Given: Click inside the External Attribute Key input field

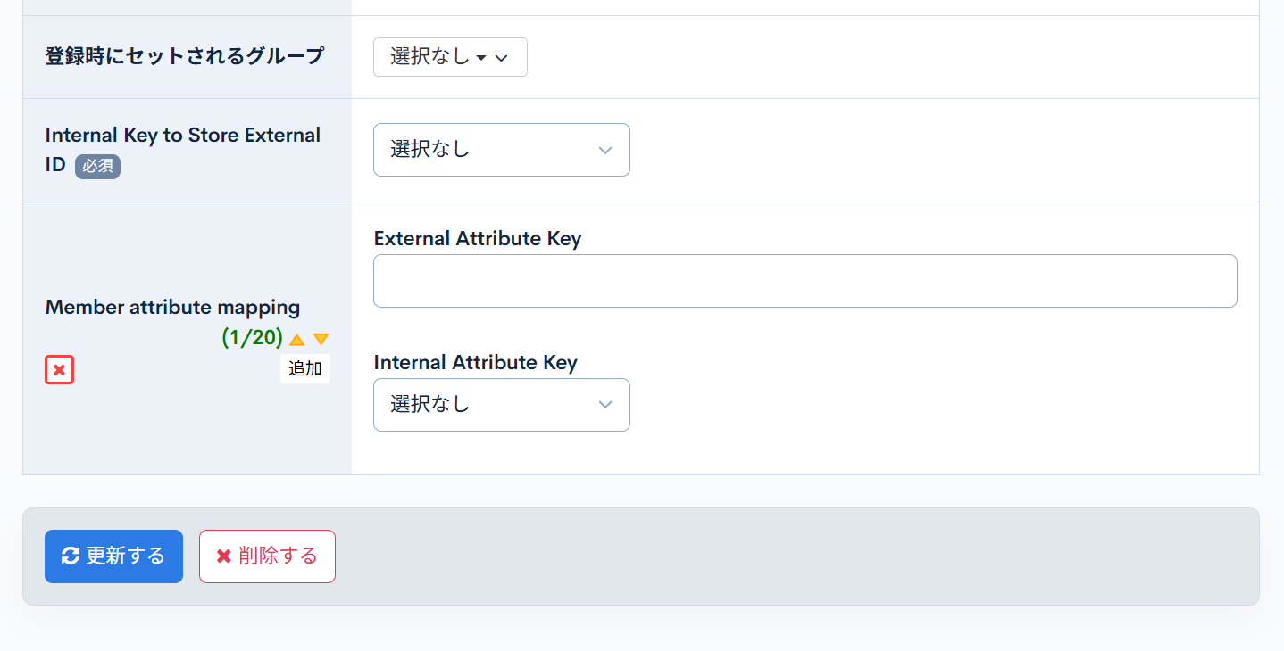Looking at the screenshot, I should pos(804,280).
